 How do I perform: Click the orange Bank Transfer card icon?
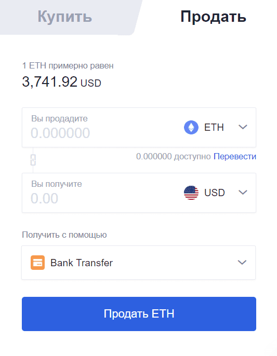click(38, 263)
